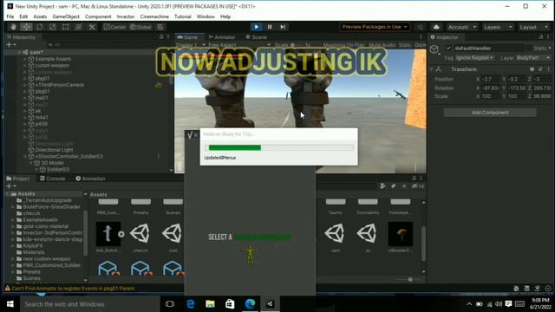The image size is (555, 312).
Task: Select the sam scene asset thumbnail
Action: pyautogui.click(x=336, y=233)
